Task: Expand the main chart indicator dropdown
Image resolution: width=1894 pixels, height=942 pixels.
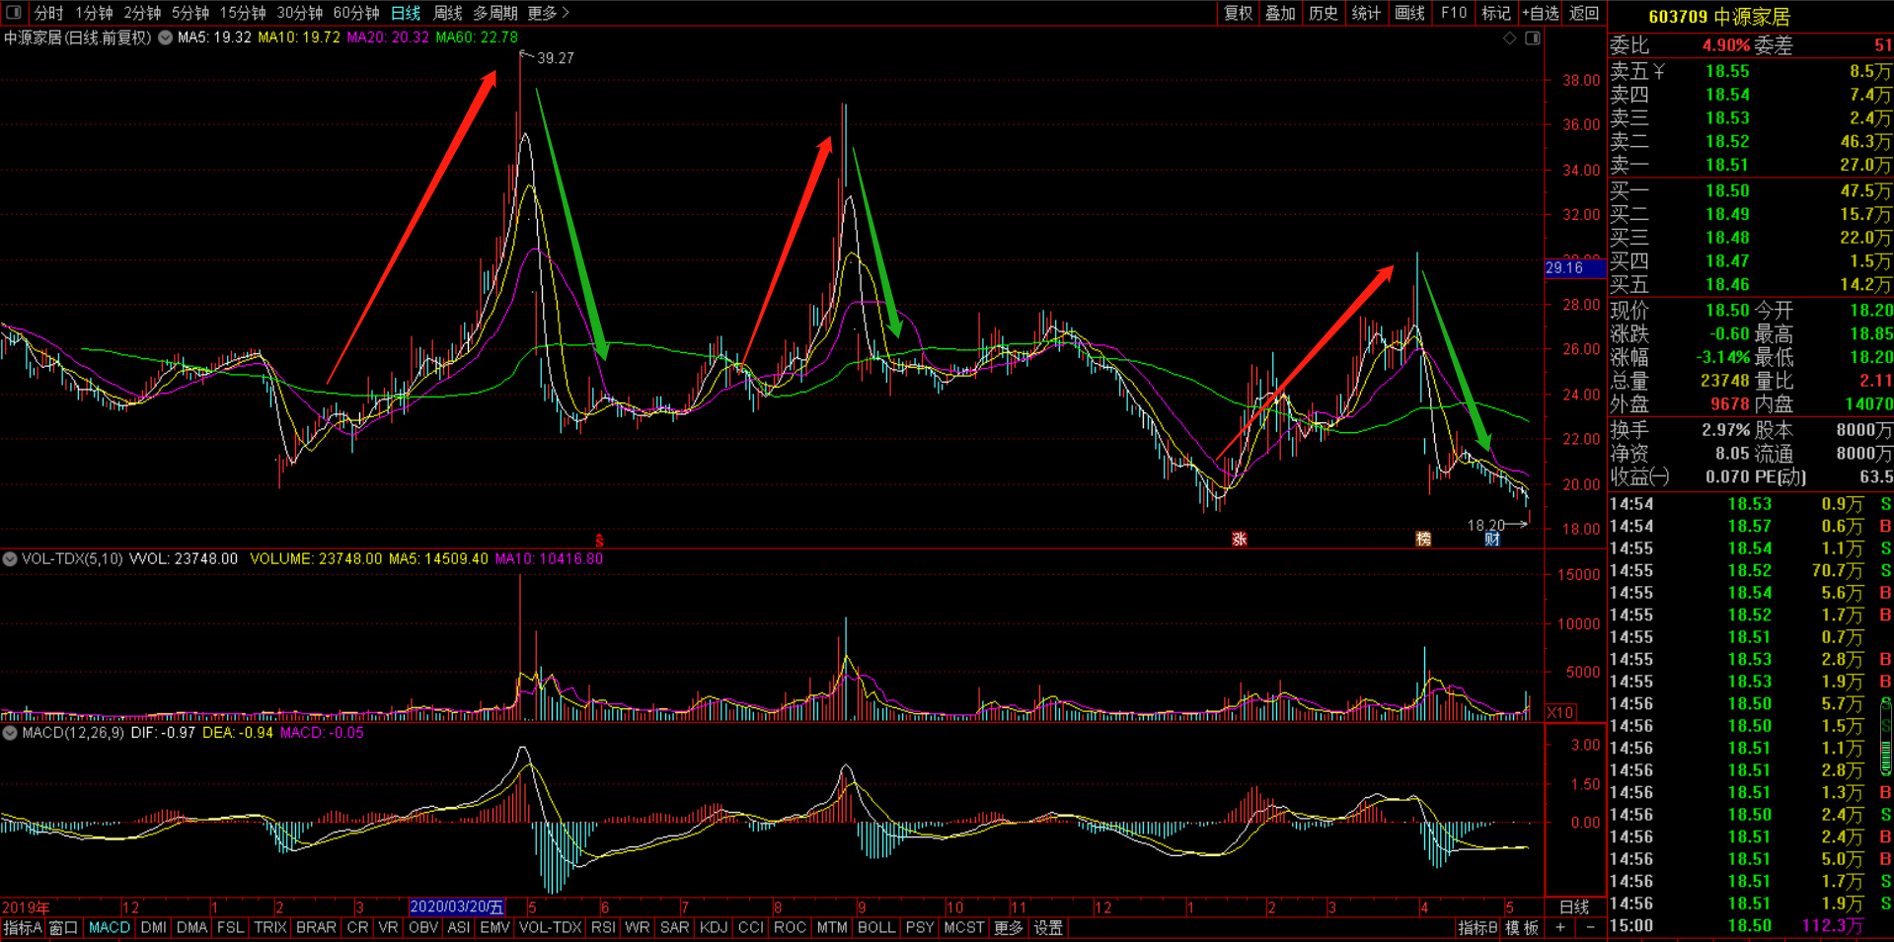Action: tap(166, 37)
